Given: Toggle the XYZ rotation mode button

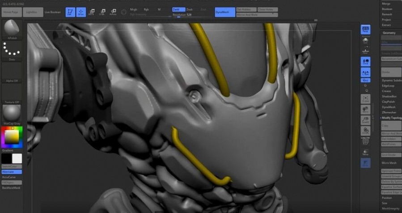Looking at the screenshot, I should (365, 81).
